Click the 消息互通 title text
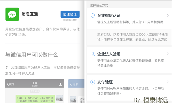172x103 pixels. (30, 14)
